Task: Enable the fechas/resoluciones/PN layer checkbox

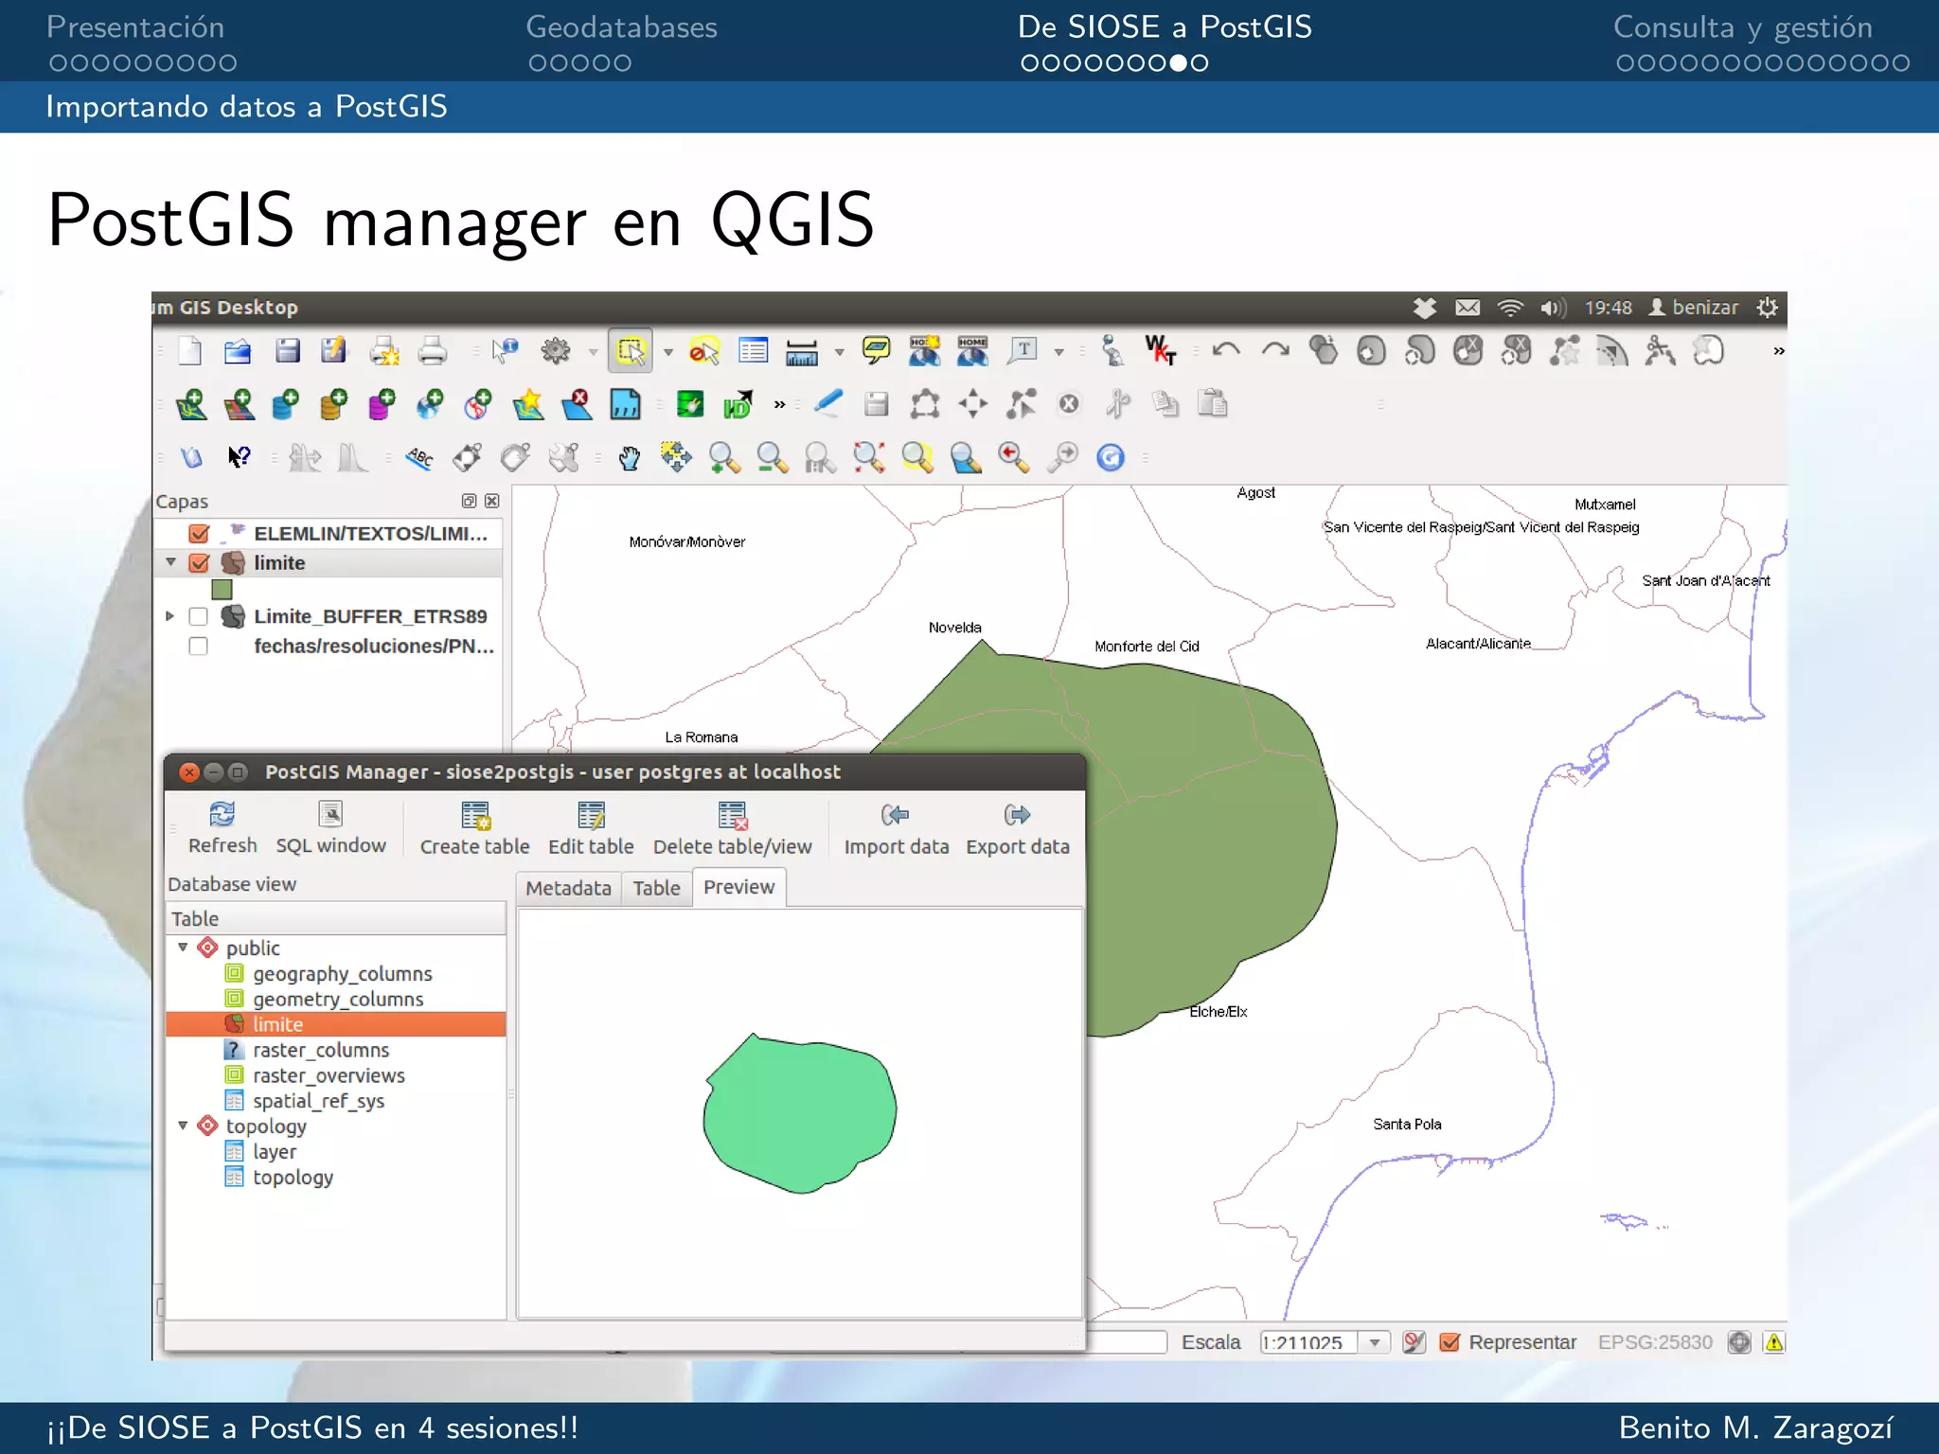Action: (198, 647)
